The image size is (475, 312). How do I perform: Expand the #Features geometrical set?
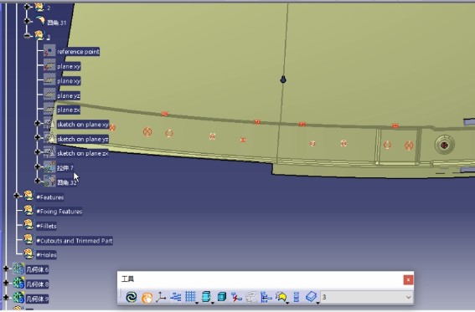pos(17,196)
